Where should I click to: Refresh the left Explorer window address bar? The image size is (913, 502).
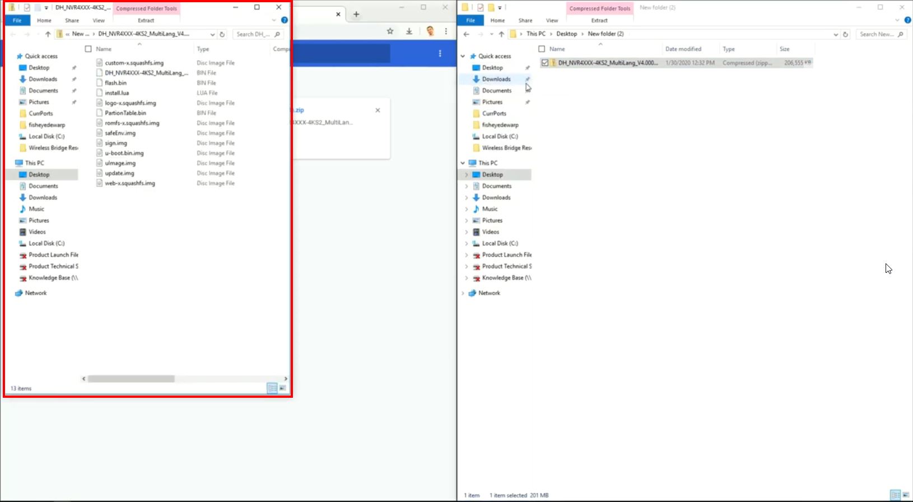[222, 34]
